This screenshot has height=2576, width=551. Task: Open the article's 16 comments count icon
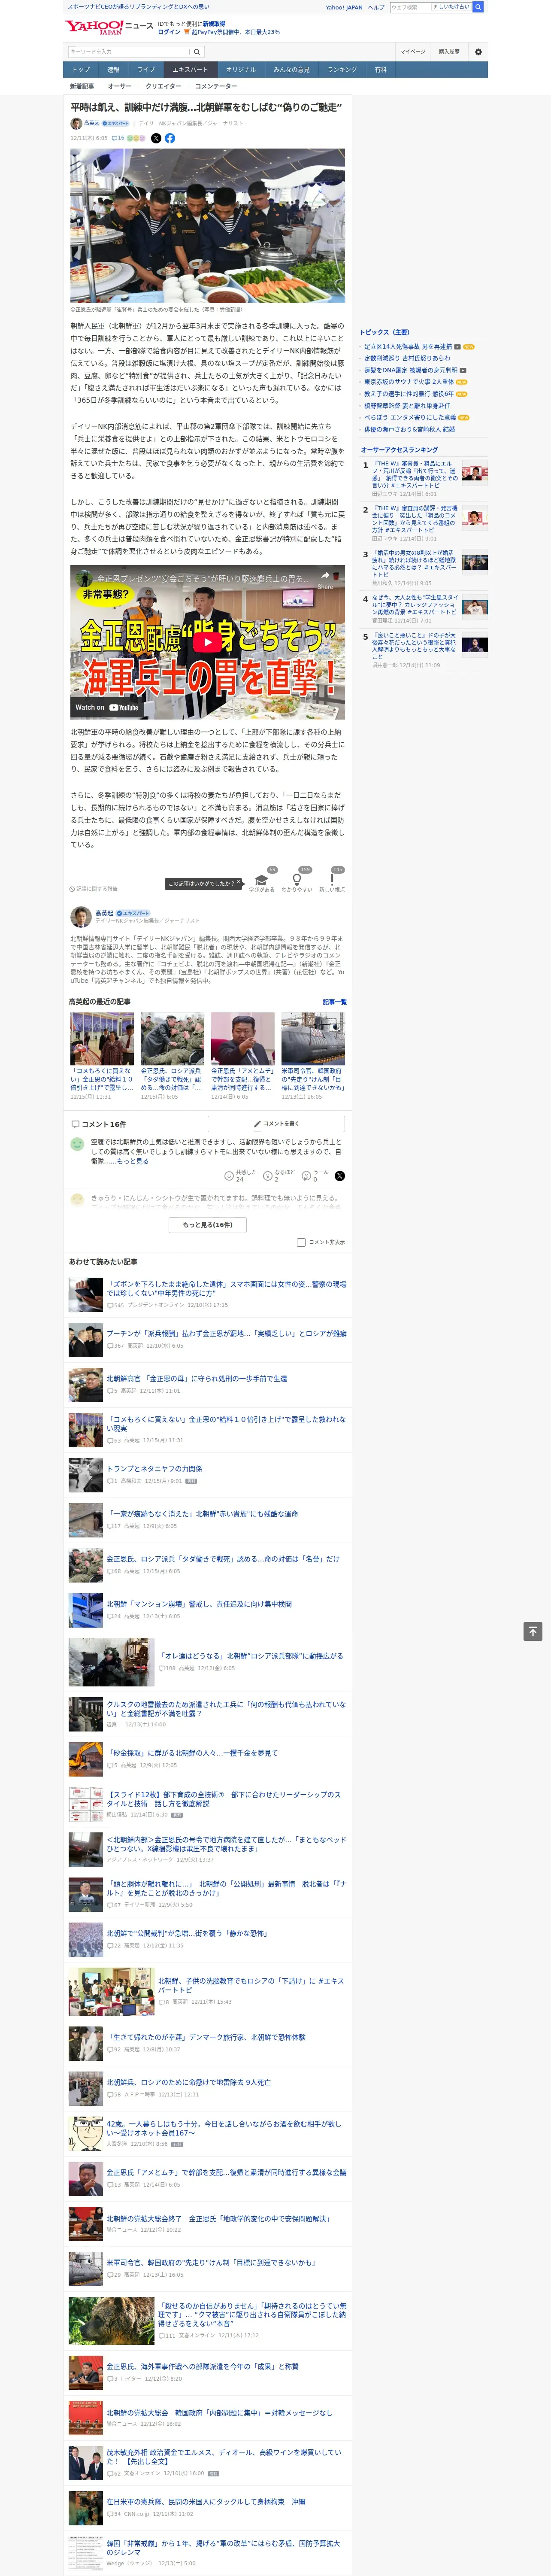tap(118, 138)
